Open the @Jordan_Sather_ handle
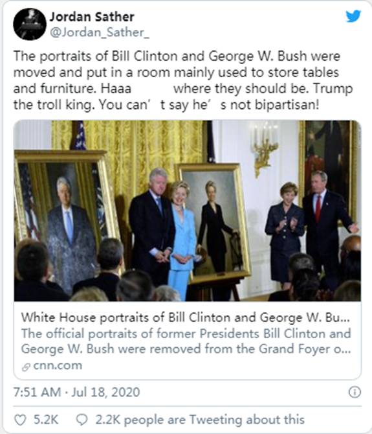The height and width of the screenshot is (434, 372). pos(100,32)
